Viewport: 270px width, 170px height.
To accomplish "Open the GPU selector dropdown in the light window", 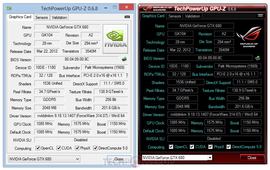I will pyautogui.click(x=44, y=159).
